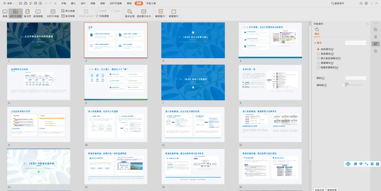381x191 pixels.
Task: Click 新建窗口 new window icon
Action: 174,11
